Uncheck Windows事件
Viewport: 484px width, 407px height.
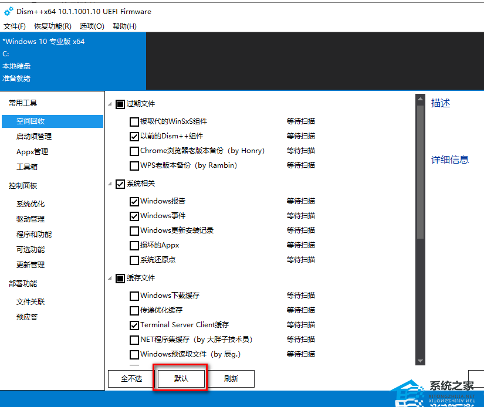(134, 216)
